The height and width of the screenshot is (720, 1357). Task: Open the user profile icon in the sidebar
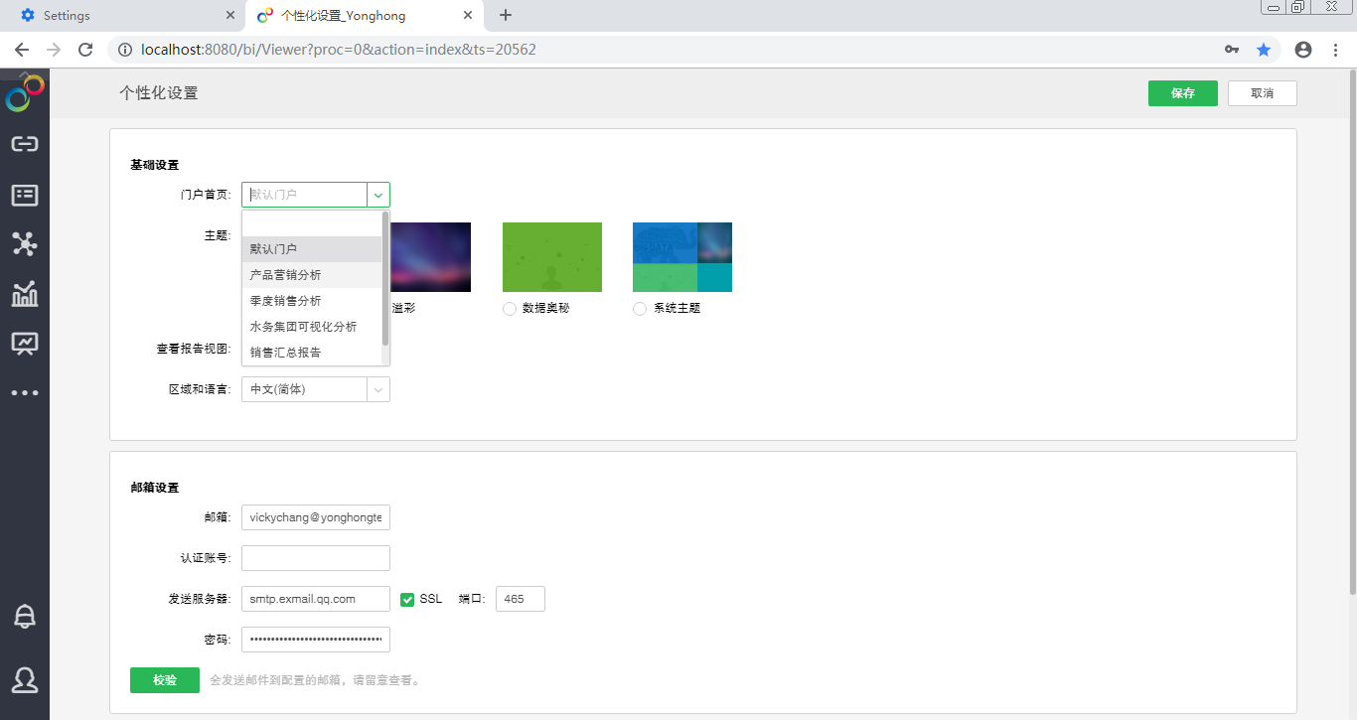click(25, 680)
